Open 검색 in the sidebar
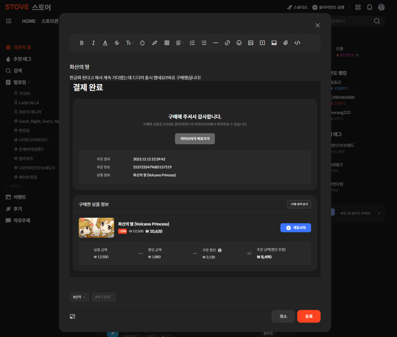The width and height of the screenshot is (397, 337). click(x=14, y=71)
